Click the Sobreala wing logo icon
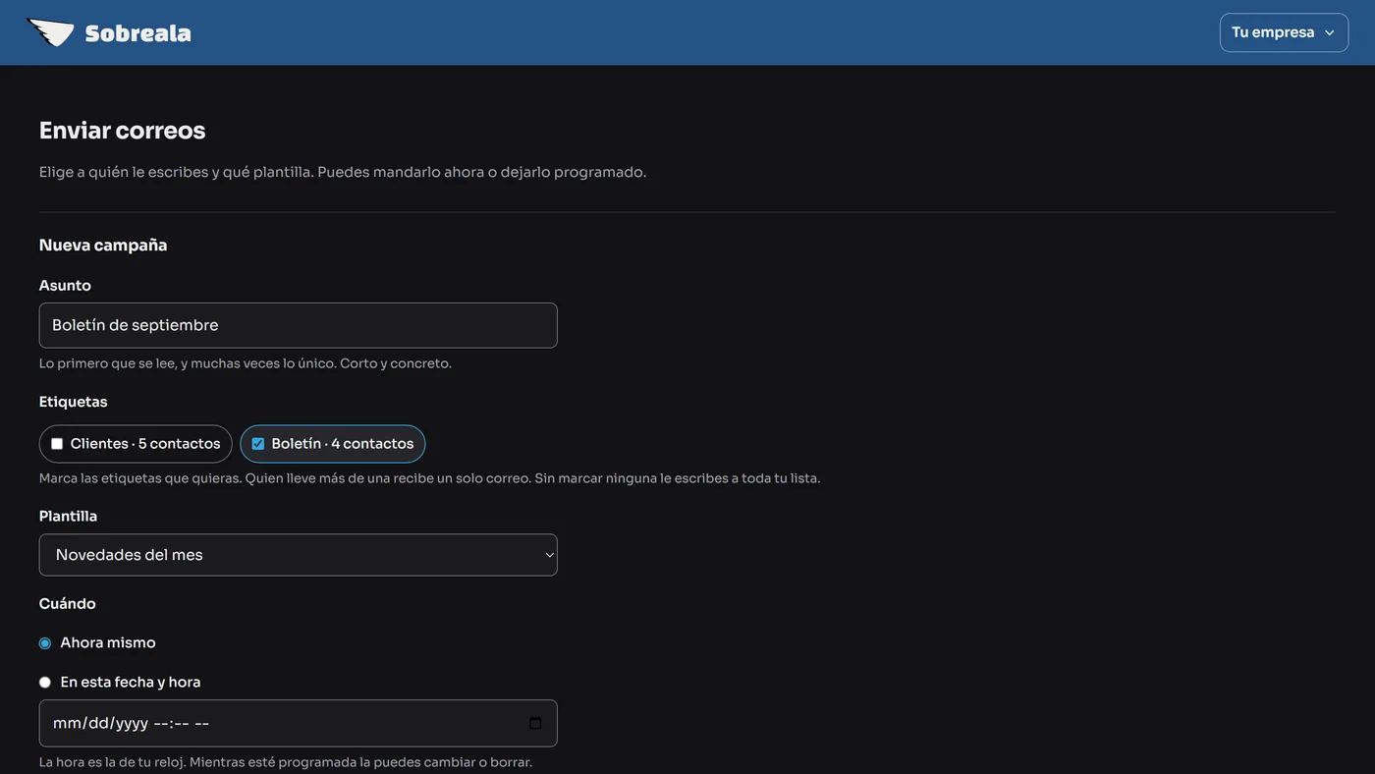The height and width of the screenshot is (774, 1375). [x=50, y=32]
